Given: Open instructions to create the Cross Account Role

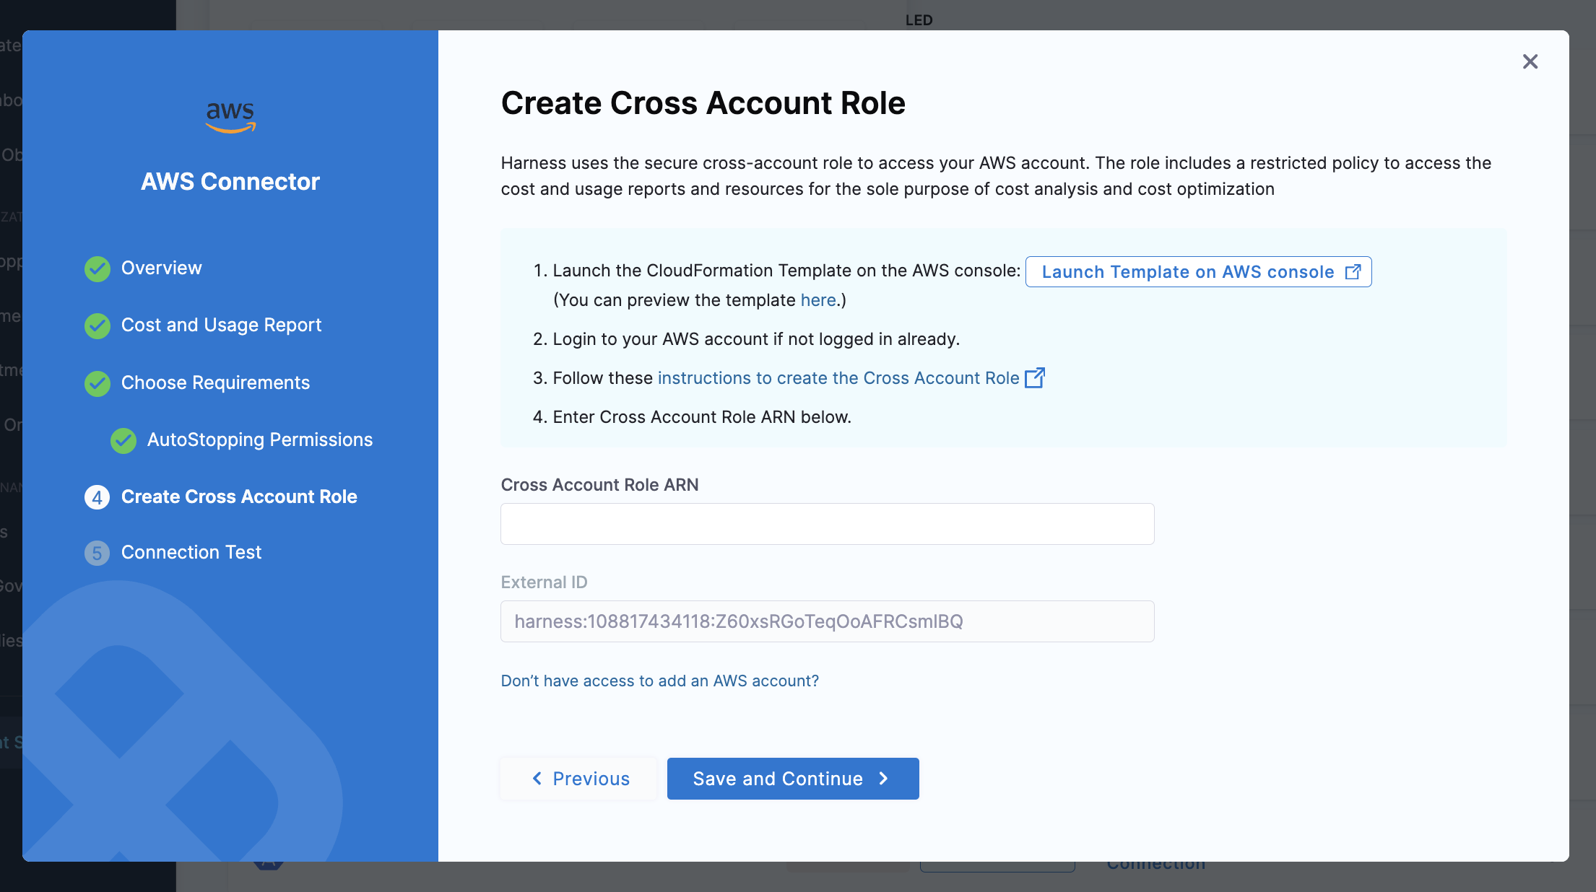Looking at the screenshot, I should click(x=838, y=378).
